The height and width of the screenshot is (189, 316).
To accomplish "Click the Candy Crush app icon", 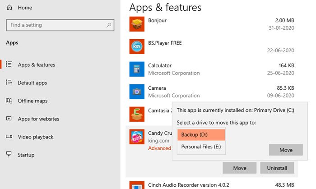I will (137, 137).
